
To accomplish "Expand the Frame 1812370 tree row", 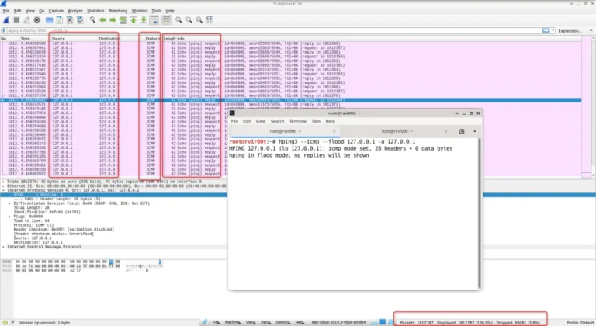I will click(4, 181).
